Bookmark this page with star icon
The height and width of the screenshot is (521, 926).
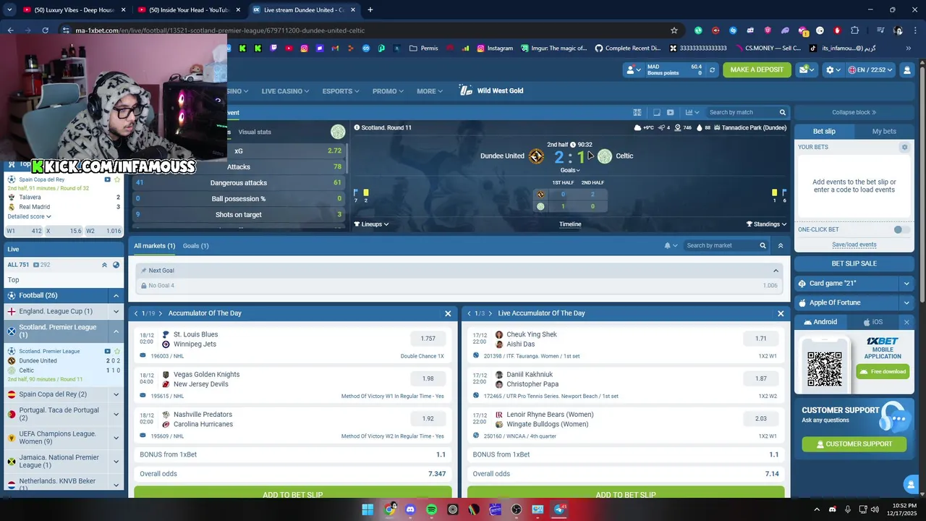(674, 30)
